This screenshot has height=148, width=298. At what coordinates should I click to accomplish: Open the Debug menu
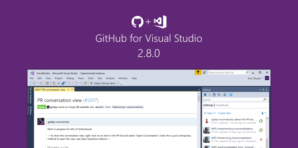tap(70, 78)
